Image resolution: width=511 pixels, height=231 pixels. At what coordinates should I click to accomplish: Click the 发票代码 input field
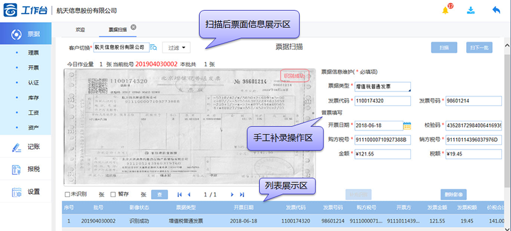click(382, 101)
